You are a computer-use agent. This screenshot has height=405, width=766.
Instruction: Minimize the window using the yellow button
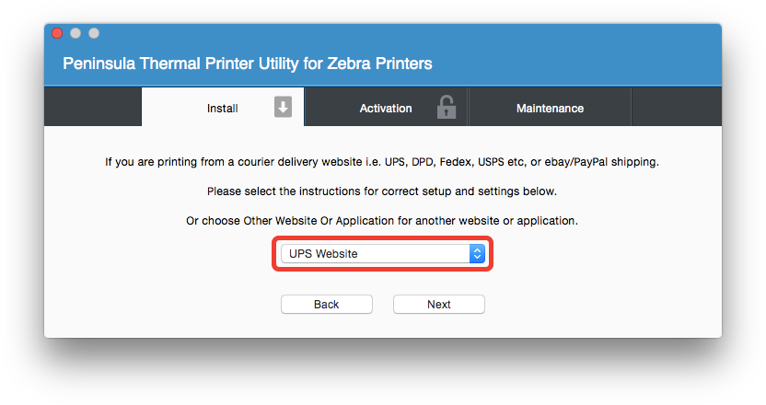(75, 33)
